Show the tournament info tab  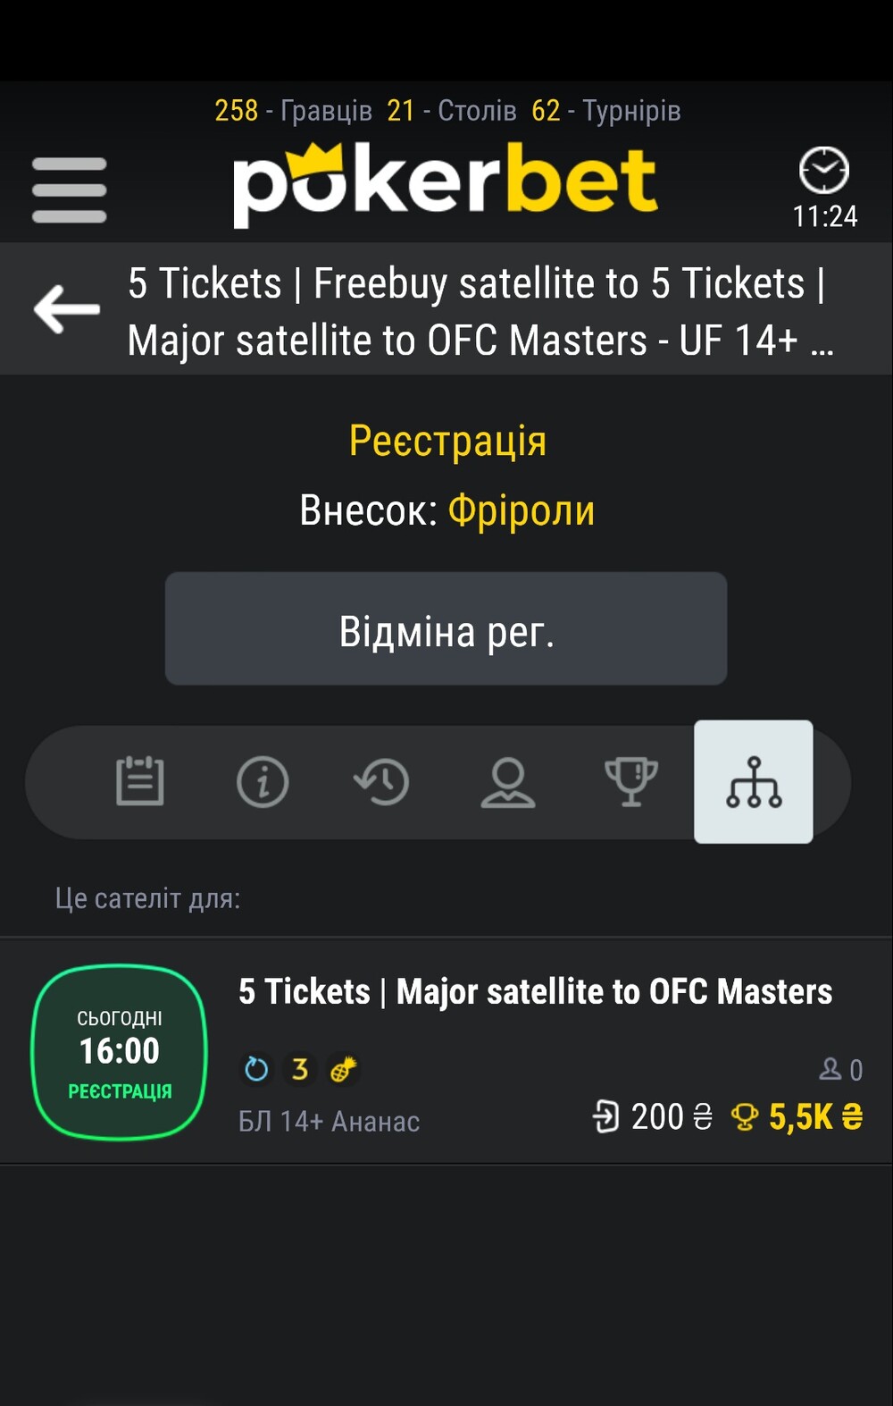tap(263, 782)
